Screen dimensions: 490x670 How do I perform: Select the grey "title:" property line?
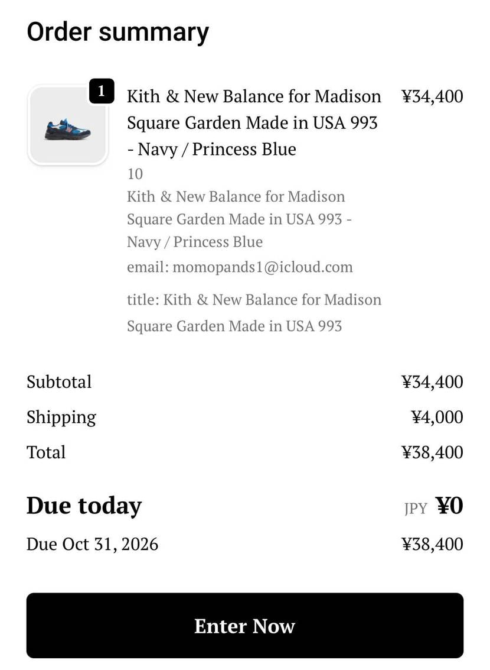point(254,313)
